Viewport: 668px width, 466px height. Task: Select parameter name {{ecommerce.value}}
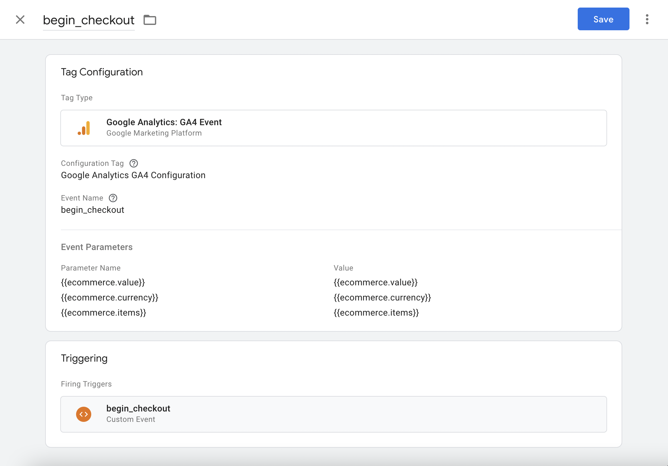103,283
